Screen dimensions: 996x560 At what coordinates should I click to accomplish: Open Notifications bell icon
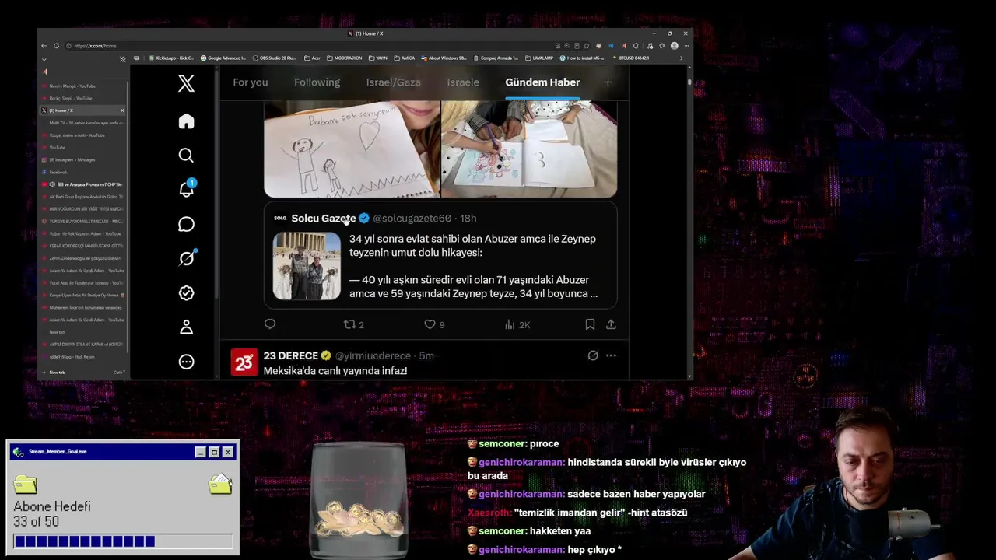[186, 189]
